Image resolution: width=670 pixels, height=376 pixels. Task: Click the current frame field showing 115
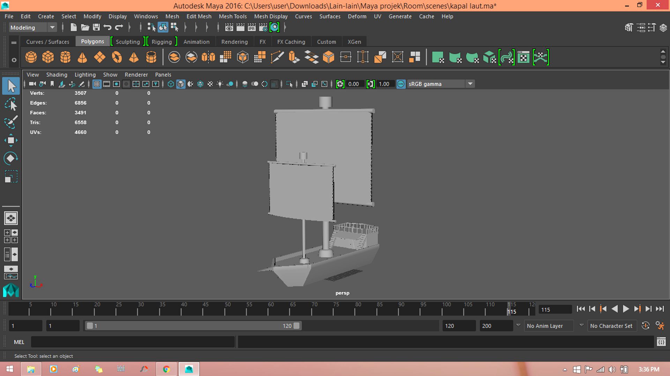click(555, 309)
